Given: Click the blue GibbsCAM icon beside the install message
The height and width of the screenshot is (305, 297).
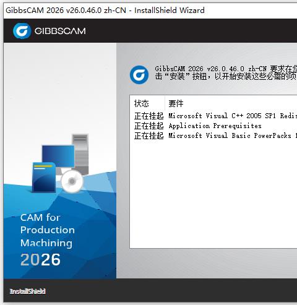Looking at the screenshot, I should pyautogui.click(x=139, y=75).
